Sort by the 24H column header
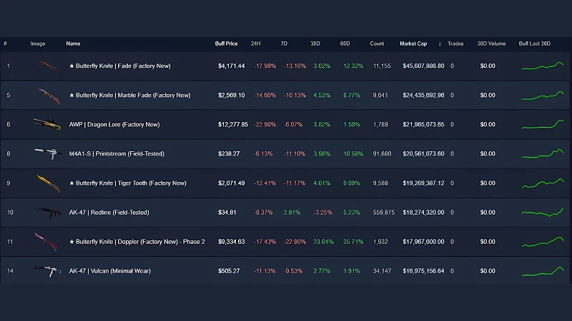572x321 pixels. [x=256, y=44]
